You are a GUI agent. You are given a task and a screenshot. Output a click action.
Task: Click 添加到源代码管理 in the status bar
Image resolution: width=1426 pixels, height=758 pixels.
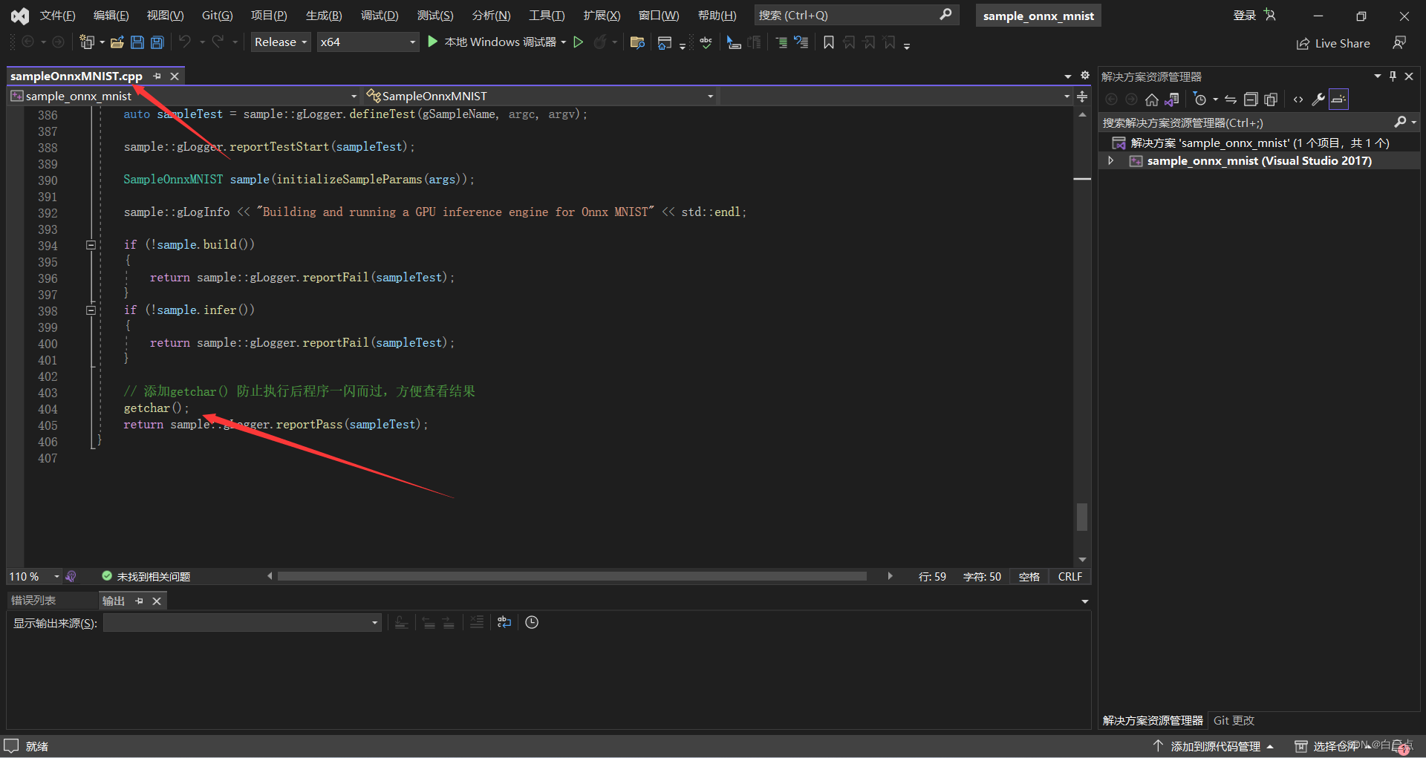pyautogui.click(x=1215, y=746)
